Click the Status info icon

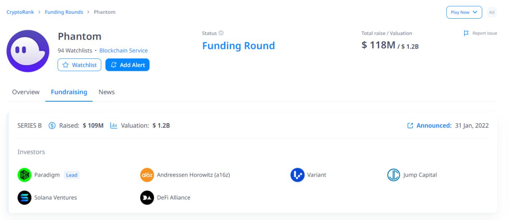click(x=221, y=33)
